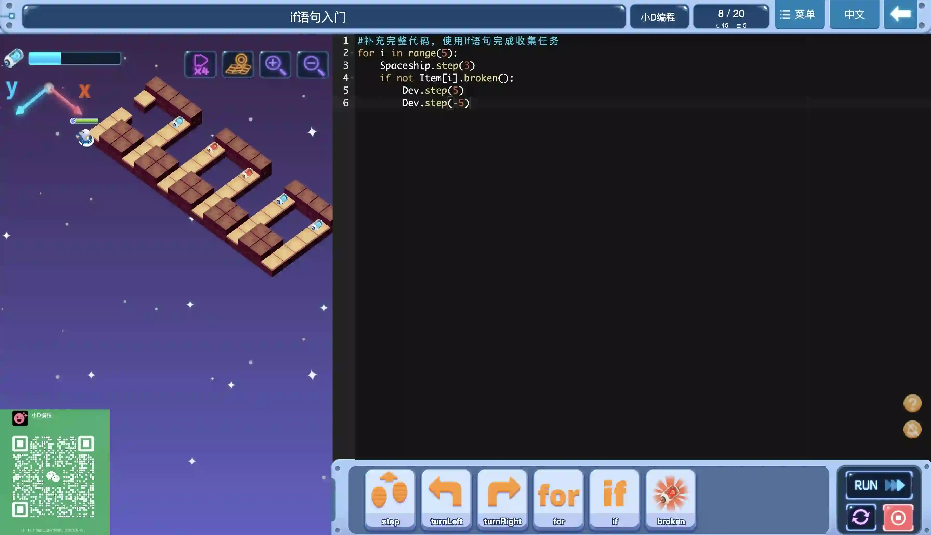The height and width of the screenshot is (535, 931).
Task: Click the red stop button
Action: pos(897,517)
